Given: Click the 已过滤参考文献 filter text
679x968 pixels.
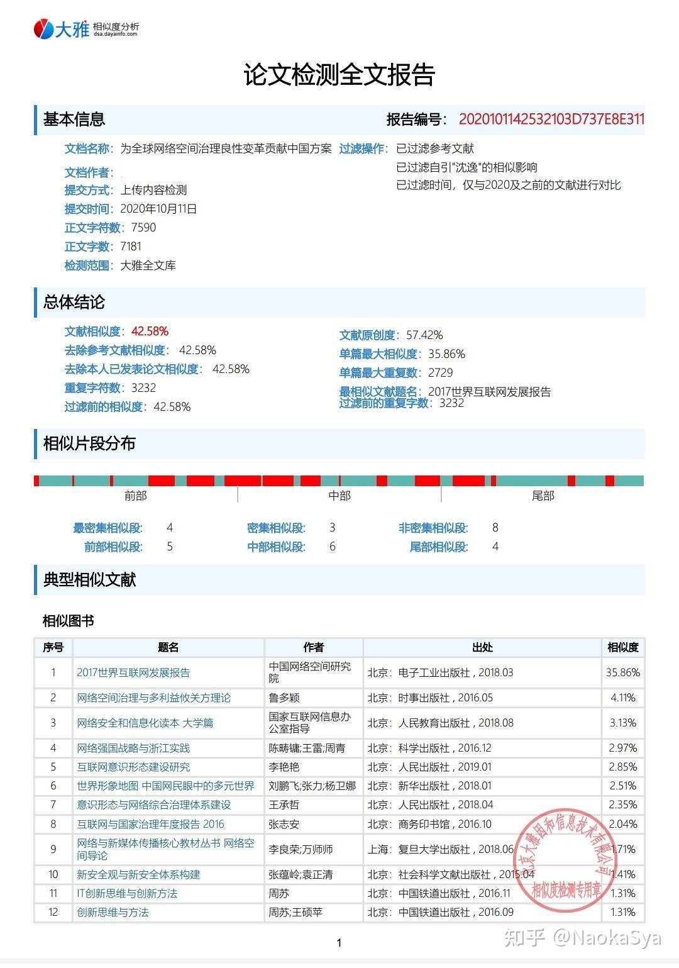Looking at the screenshot, I should tap(435, 148).
